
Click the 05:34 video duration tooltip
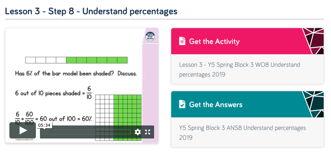pos(44,125)
